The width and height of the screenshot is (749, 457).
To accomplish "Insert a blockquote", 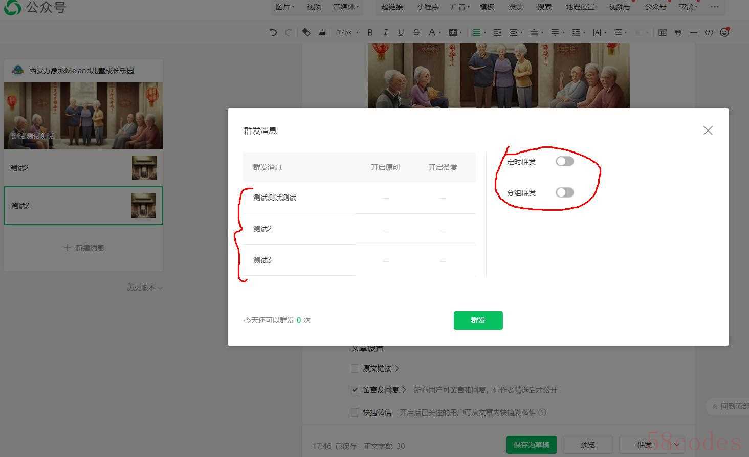I will 678,32.
